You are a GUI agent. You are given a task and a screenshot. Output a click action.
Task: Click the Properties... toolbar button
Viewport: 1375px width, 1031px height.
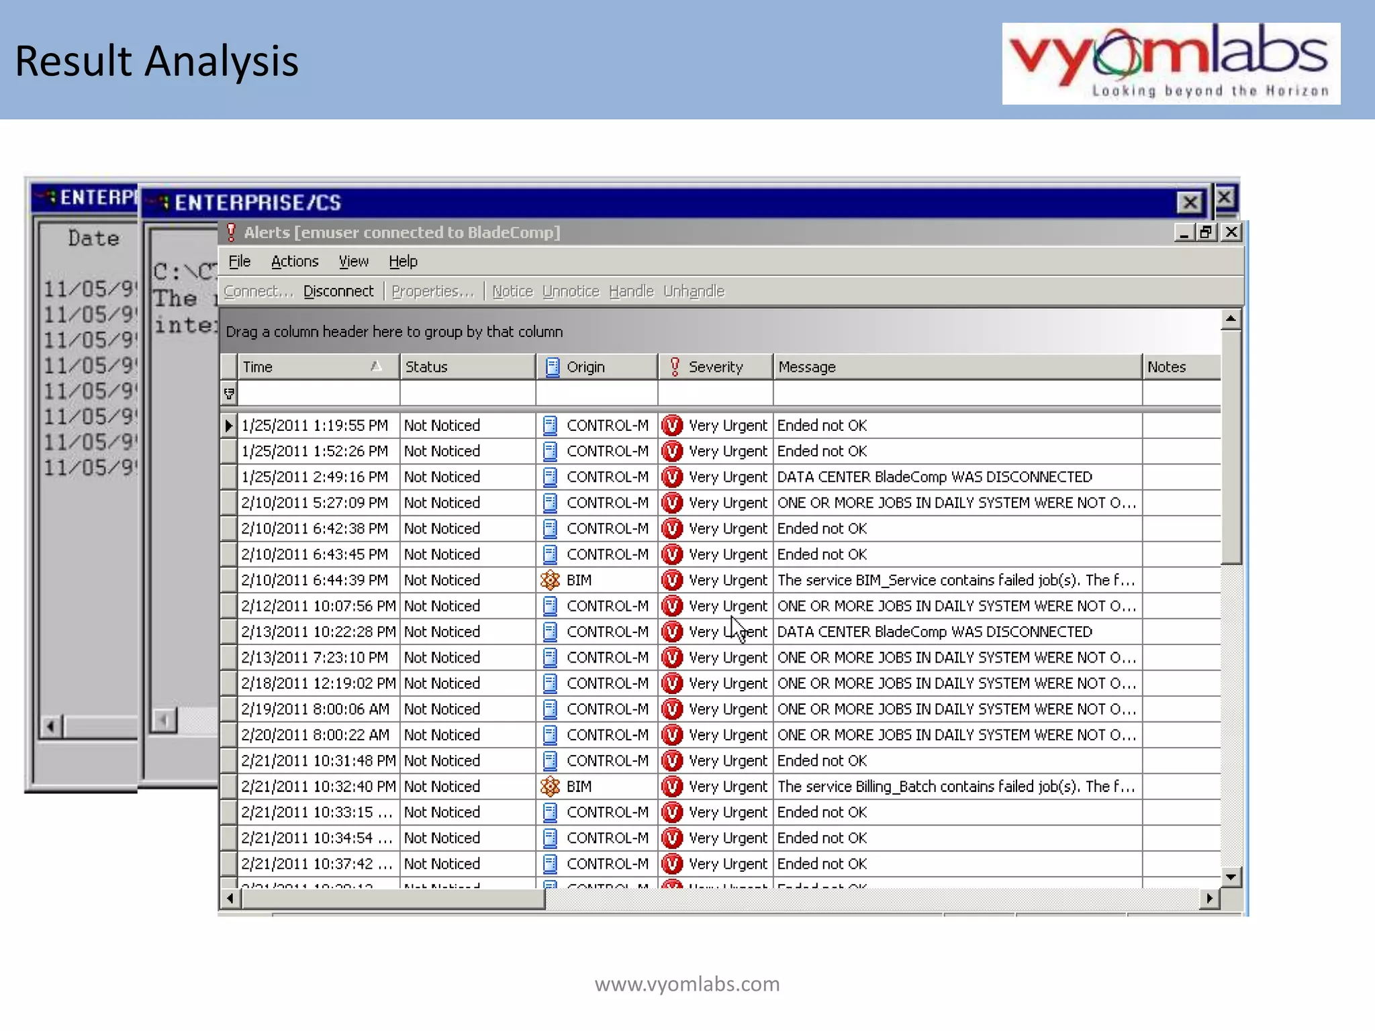click(433, 291)
